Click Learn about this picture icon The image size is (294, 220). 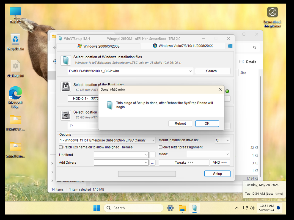[x=272, y=17]
